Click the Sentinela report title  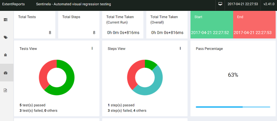[x=74, y=4]
